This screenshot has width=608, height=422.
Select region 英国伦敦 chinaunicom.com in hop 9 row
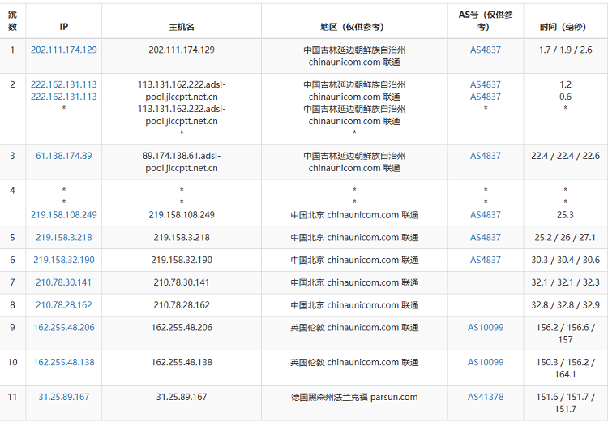pos(354,327)
